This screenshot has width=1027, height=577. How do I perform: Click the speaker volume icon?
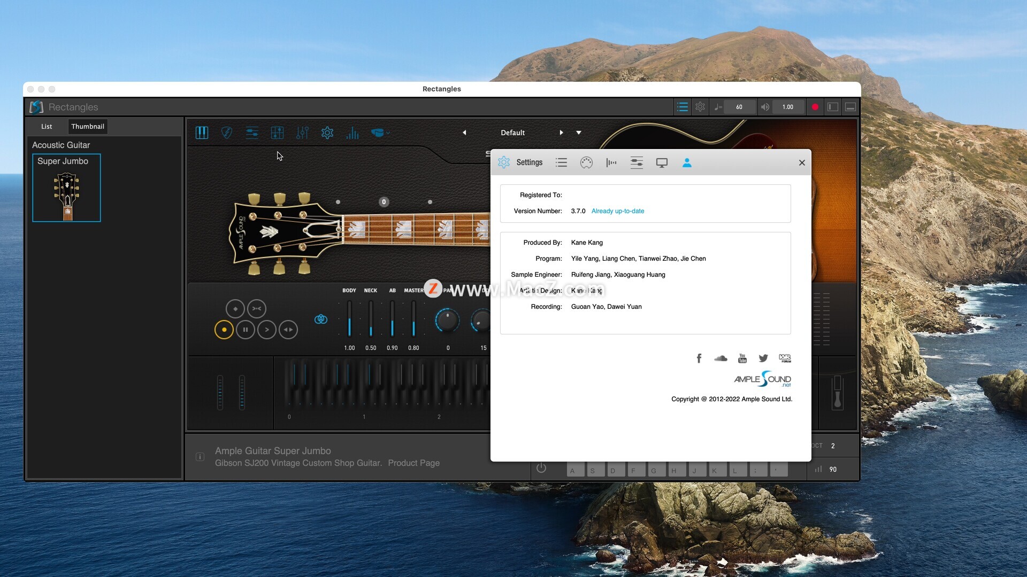[765, 107]
